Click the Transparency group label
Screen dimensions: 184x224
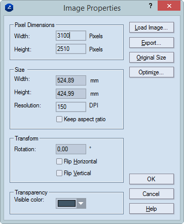coord(31,192)
